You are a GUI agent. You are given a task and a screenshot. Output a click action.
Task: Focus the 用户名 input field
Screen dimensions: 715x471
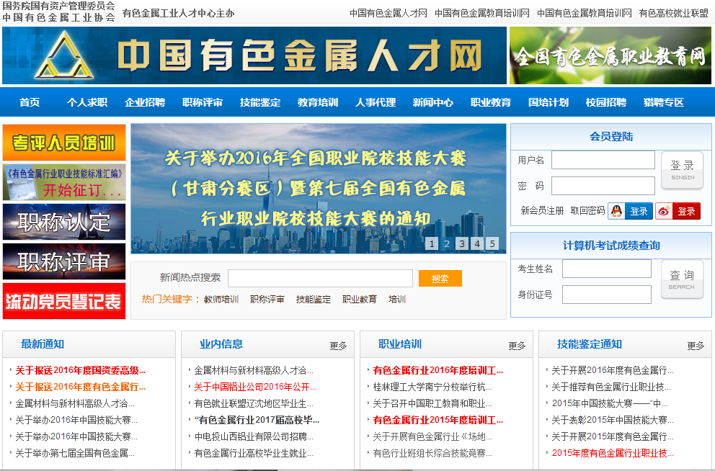[x=603, y=160]
